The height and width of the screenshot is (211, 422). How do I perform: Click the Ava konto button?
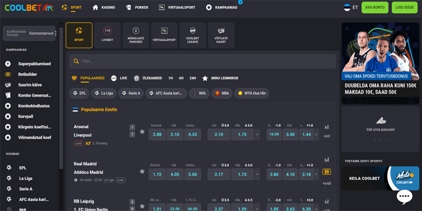click(x=375, y=7)
